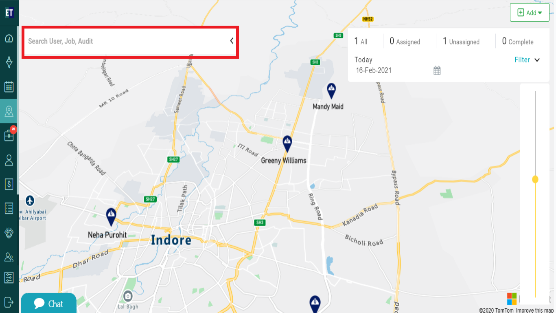Click the yellow zoom slider handle
Screen dimensions: 556x313
click(x=535, y=179)
